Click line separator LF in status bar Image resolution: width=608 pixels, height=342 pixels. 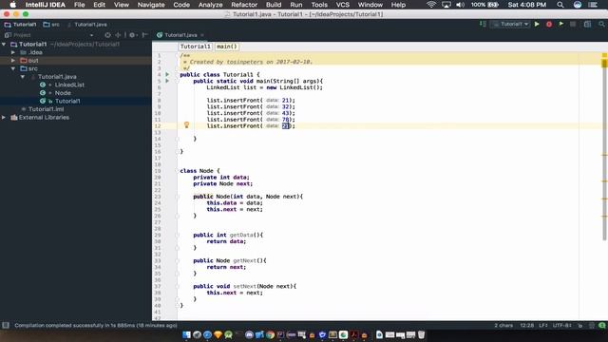tap(542, 325)
